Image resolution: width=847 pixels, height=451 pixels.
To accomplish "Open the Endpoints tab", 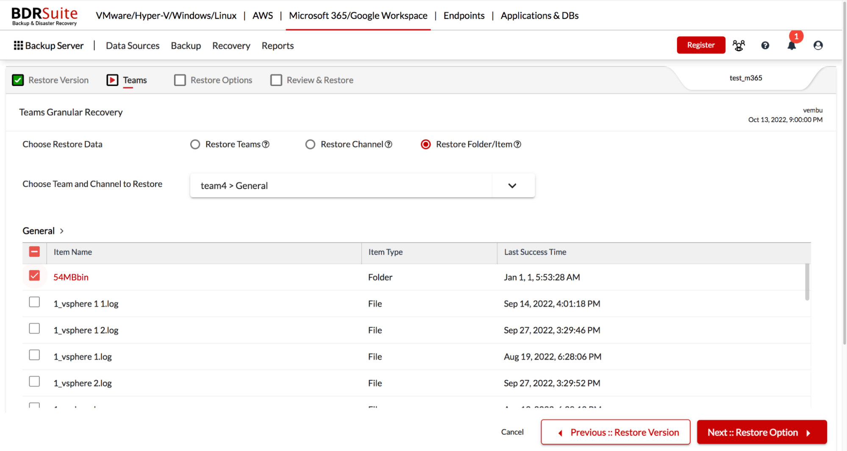I will pos(464,16).
